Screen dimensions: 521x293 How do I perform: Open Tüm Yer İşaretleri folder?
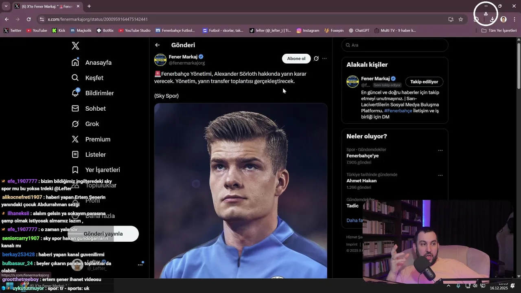point(499,31)
